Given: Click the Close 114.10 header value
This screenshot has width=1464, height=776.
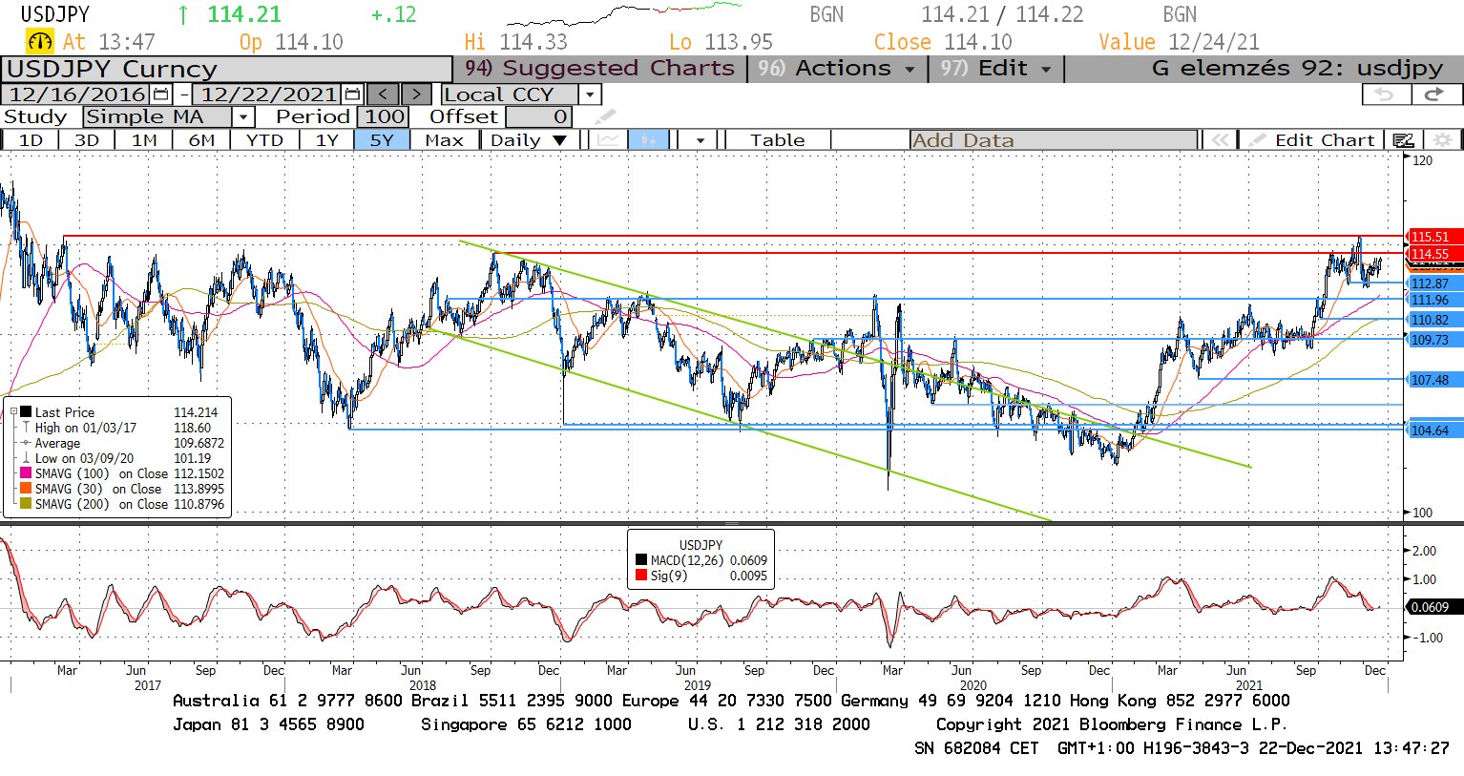Looking at the screenshot, I should coord(943,42).
